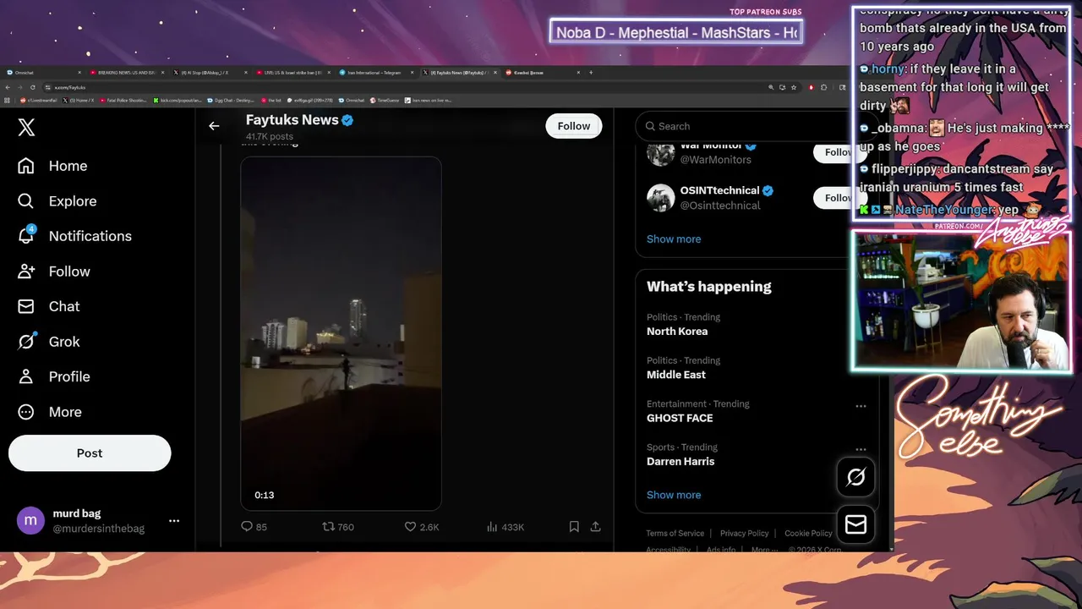Follow Faytuks News

(574, 126)
